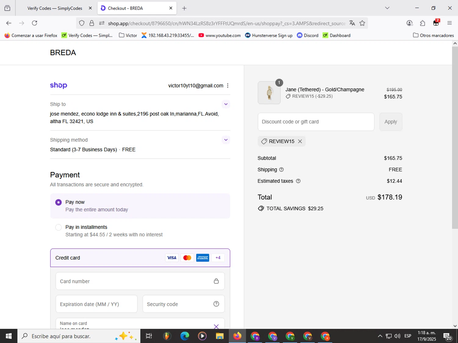Click the BREDA store logo
Screen dimensions: 458x343
pyautogui.click(x=63, y=53)
